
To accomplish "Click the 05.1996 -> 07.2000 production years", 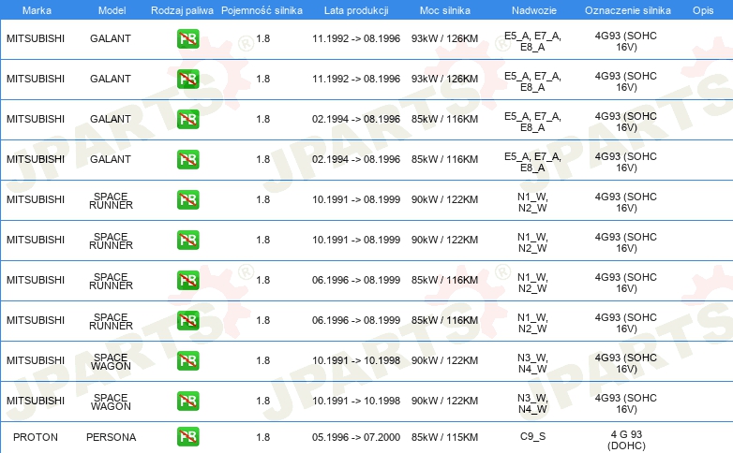I will coord(356,437).
